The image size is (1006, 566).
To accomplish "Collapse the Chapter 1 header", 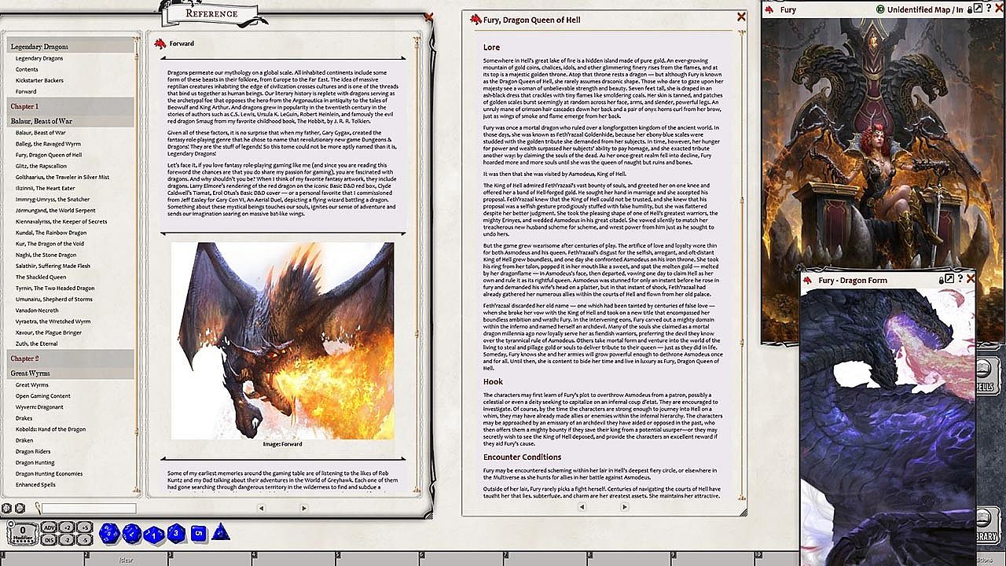I will click(72, 106).
